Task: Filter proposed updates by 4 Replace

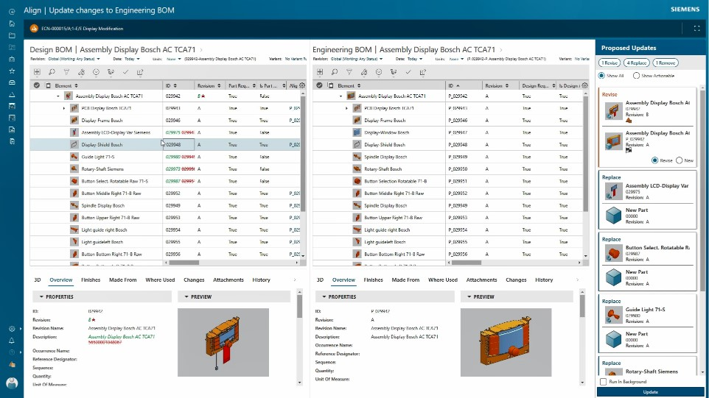Action: click(x=636, y=63)
